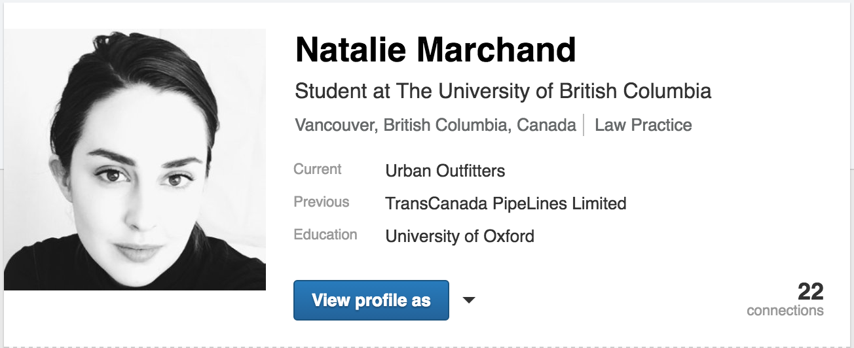Open TransCanada PipeLines Limited previous employer
Image resolution: width=854 pixels, height=348 pixels.
[x=506, y=203]
